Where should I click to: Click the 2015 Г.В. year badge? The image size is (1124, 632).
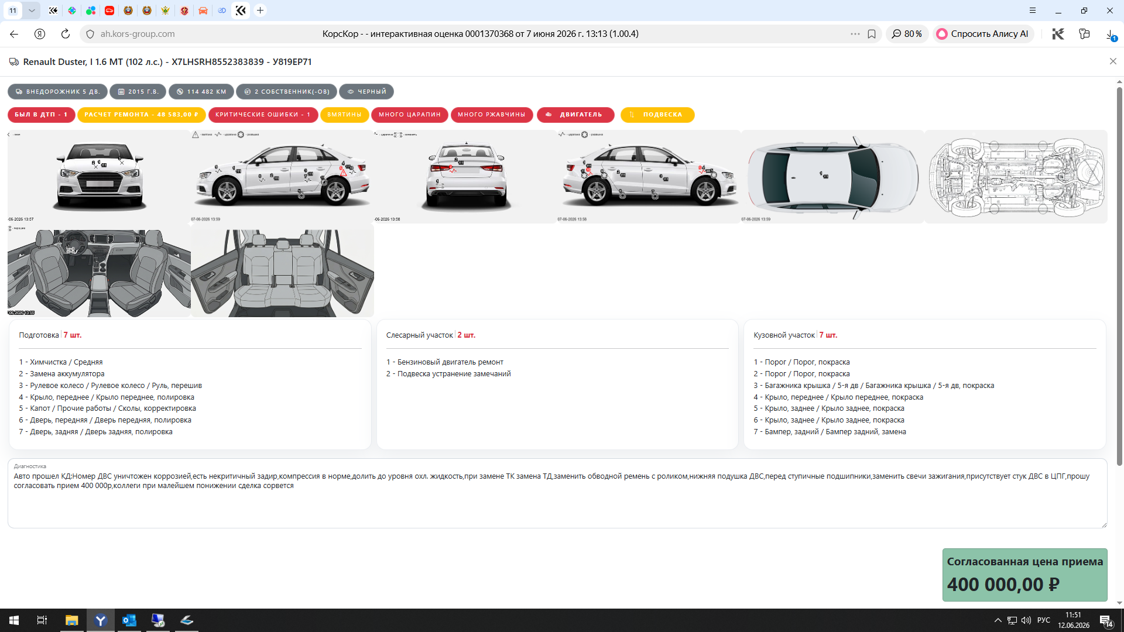(138, 92)
